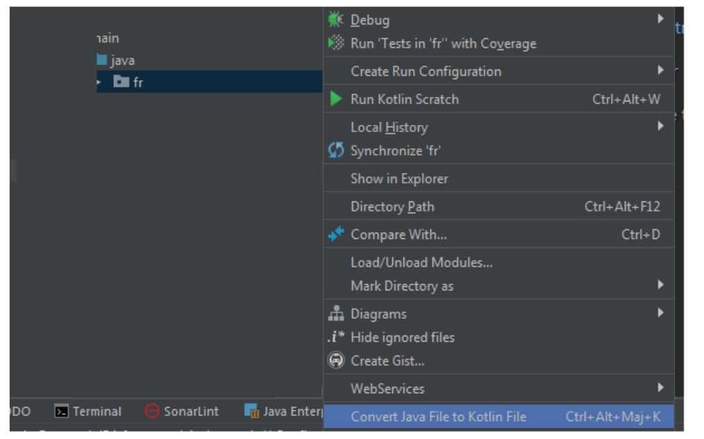Choose Directory Path menu entry

click(392, 206)
